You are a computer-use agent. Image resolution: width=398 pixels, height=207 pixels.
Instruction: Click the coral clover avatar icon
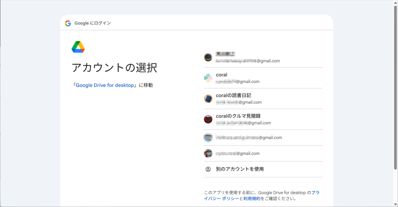(208, 78)
